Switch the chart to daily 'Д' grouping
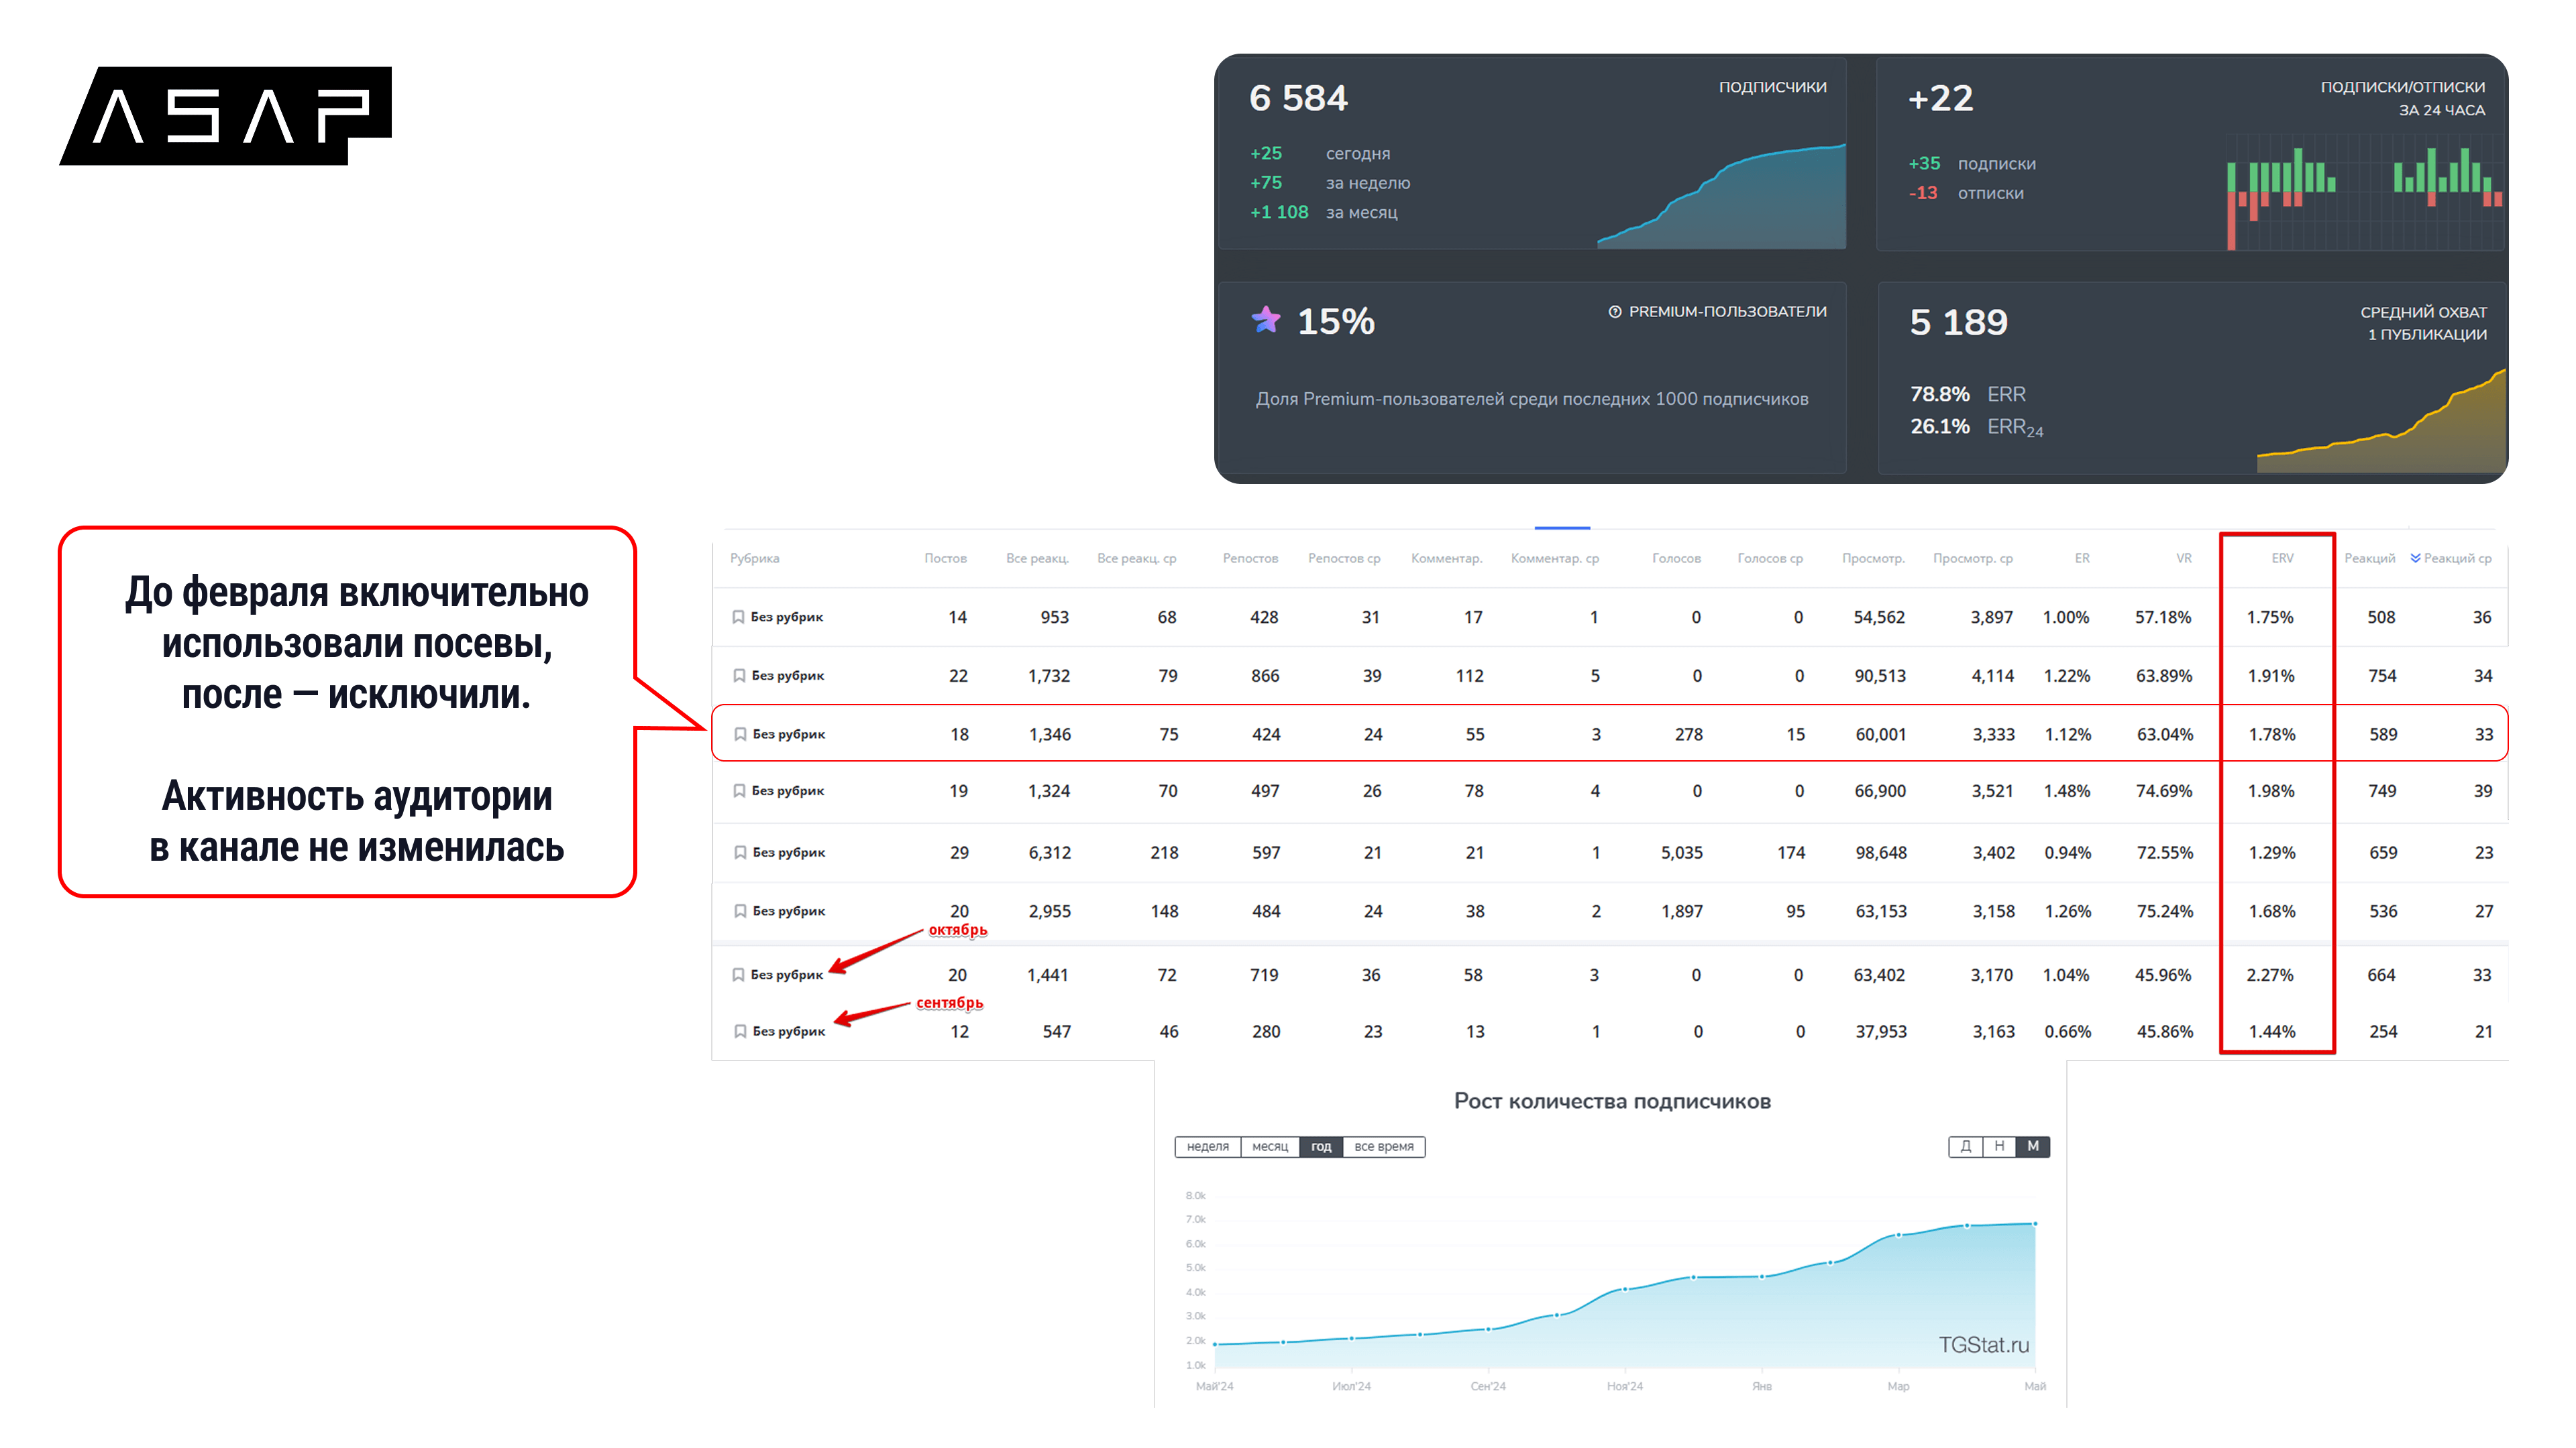The image size is (2576, 1448). pos(1965,1146)
